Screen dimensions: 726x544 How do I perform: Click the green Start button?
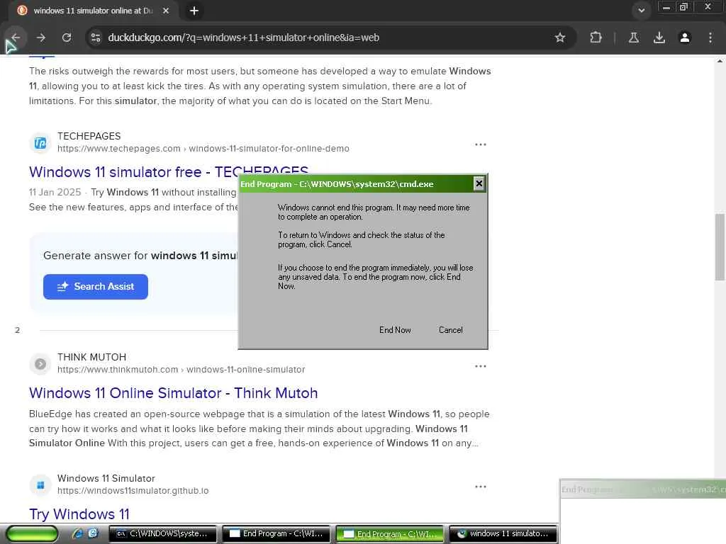(32, 534)
